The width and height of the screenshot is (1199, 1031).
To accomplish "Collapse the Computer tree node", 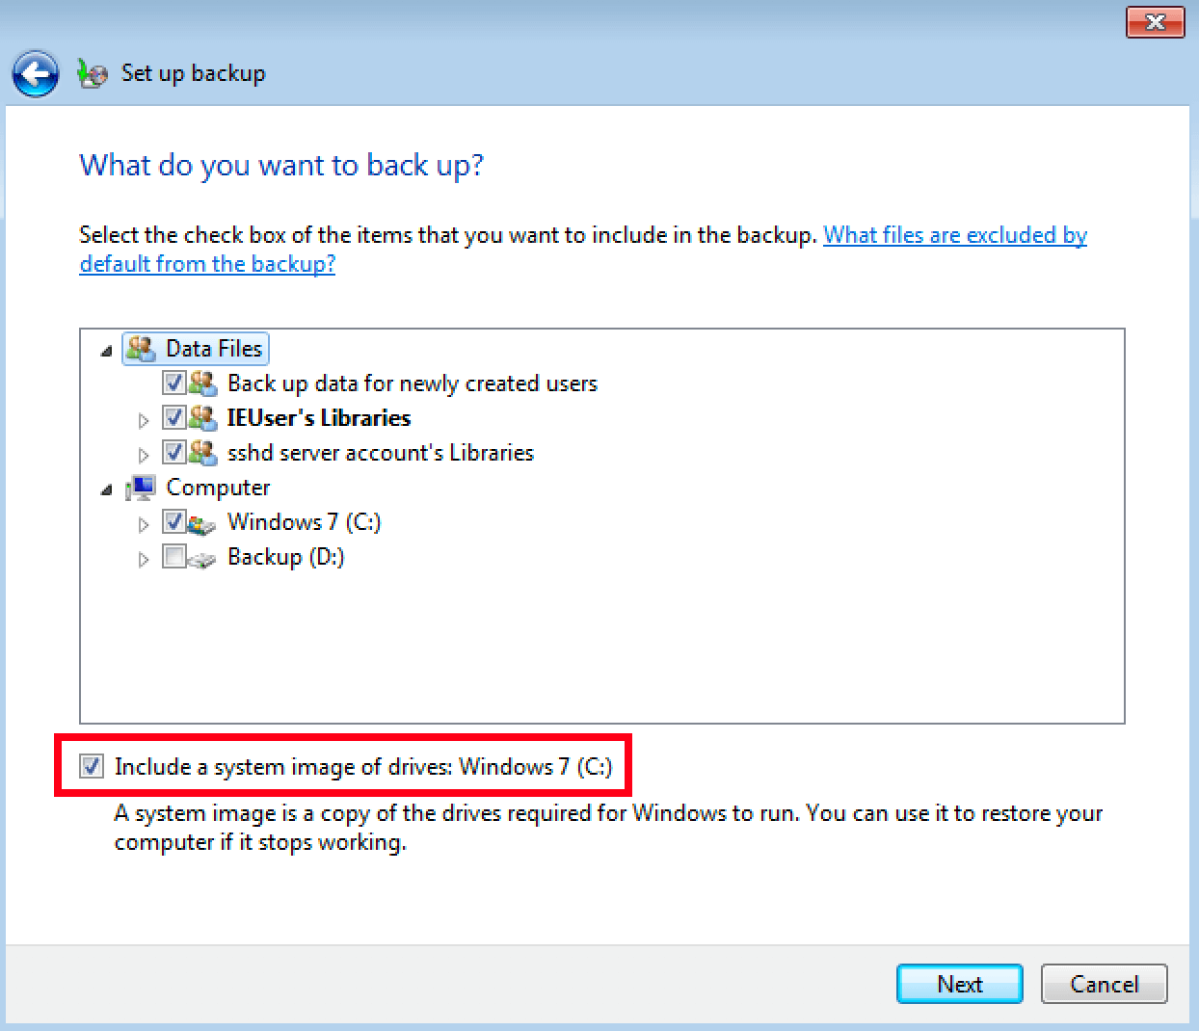I will (x=106, y=490).
